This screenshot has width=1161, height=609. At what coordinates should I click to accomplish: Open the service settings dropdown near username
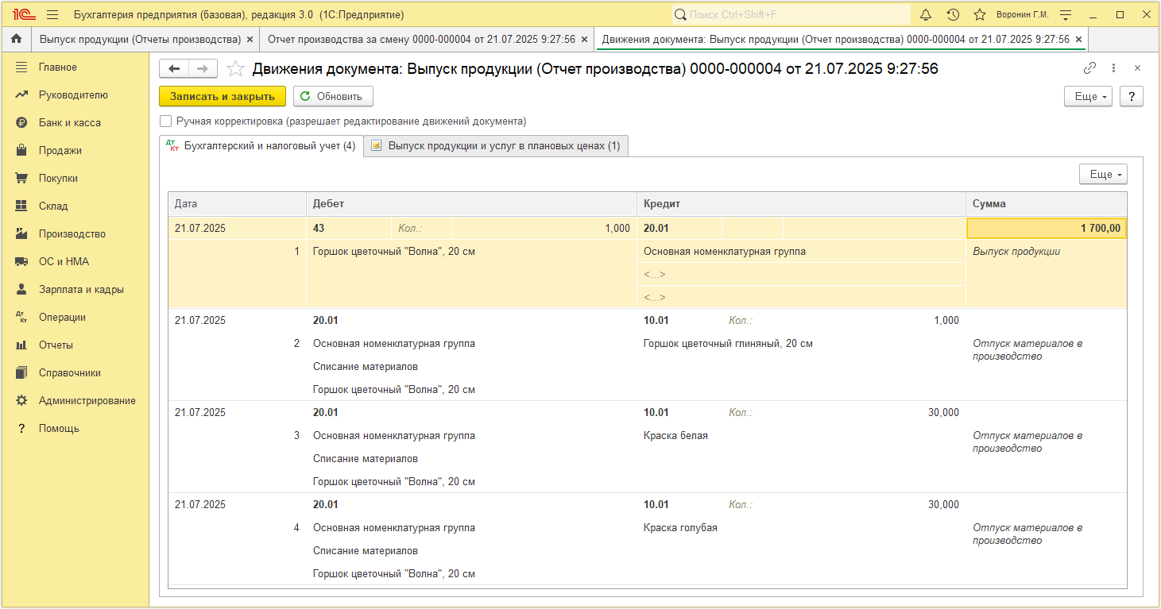(x=1066, y=15)
